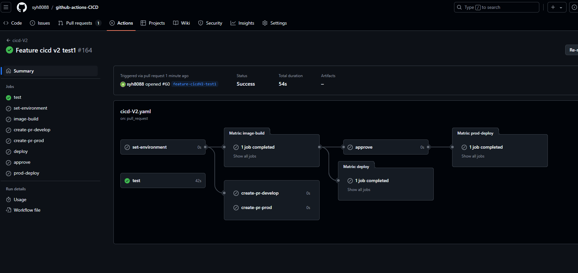Click the green success check beside run title

[x=10, y=50]
